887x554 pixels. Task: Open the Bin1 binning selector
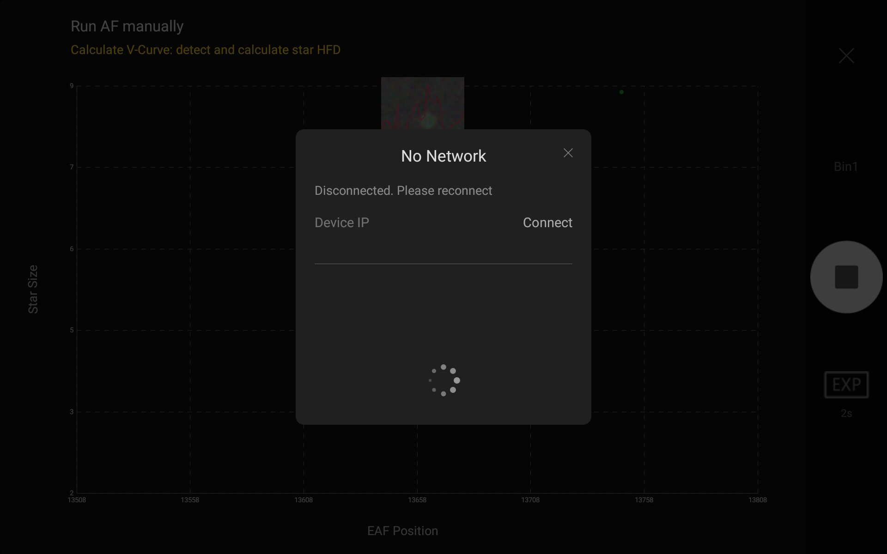click(845, 167)
